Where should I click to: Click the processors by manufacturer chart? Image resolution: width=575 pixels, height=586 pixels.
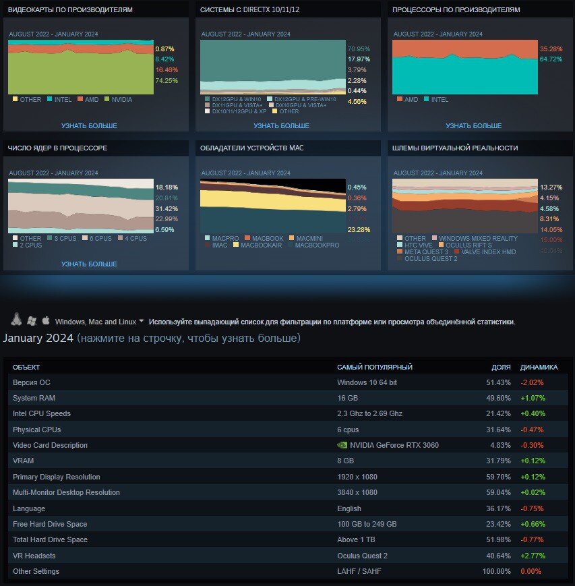pyautogui.click(x=464, y=67)
